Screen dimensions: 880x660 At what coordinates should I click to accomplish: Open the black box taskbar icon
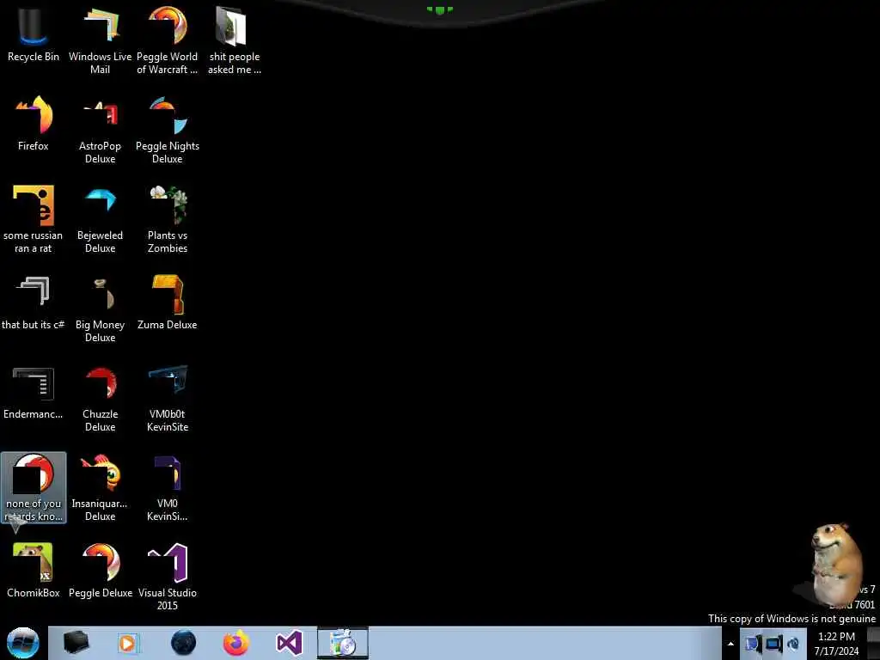point(76,643)
